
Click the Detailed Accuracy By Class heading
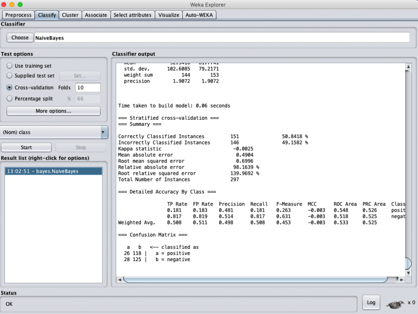(x=167, y=192)
